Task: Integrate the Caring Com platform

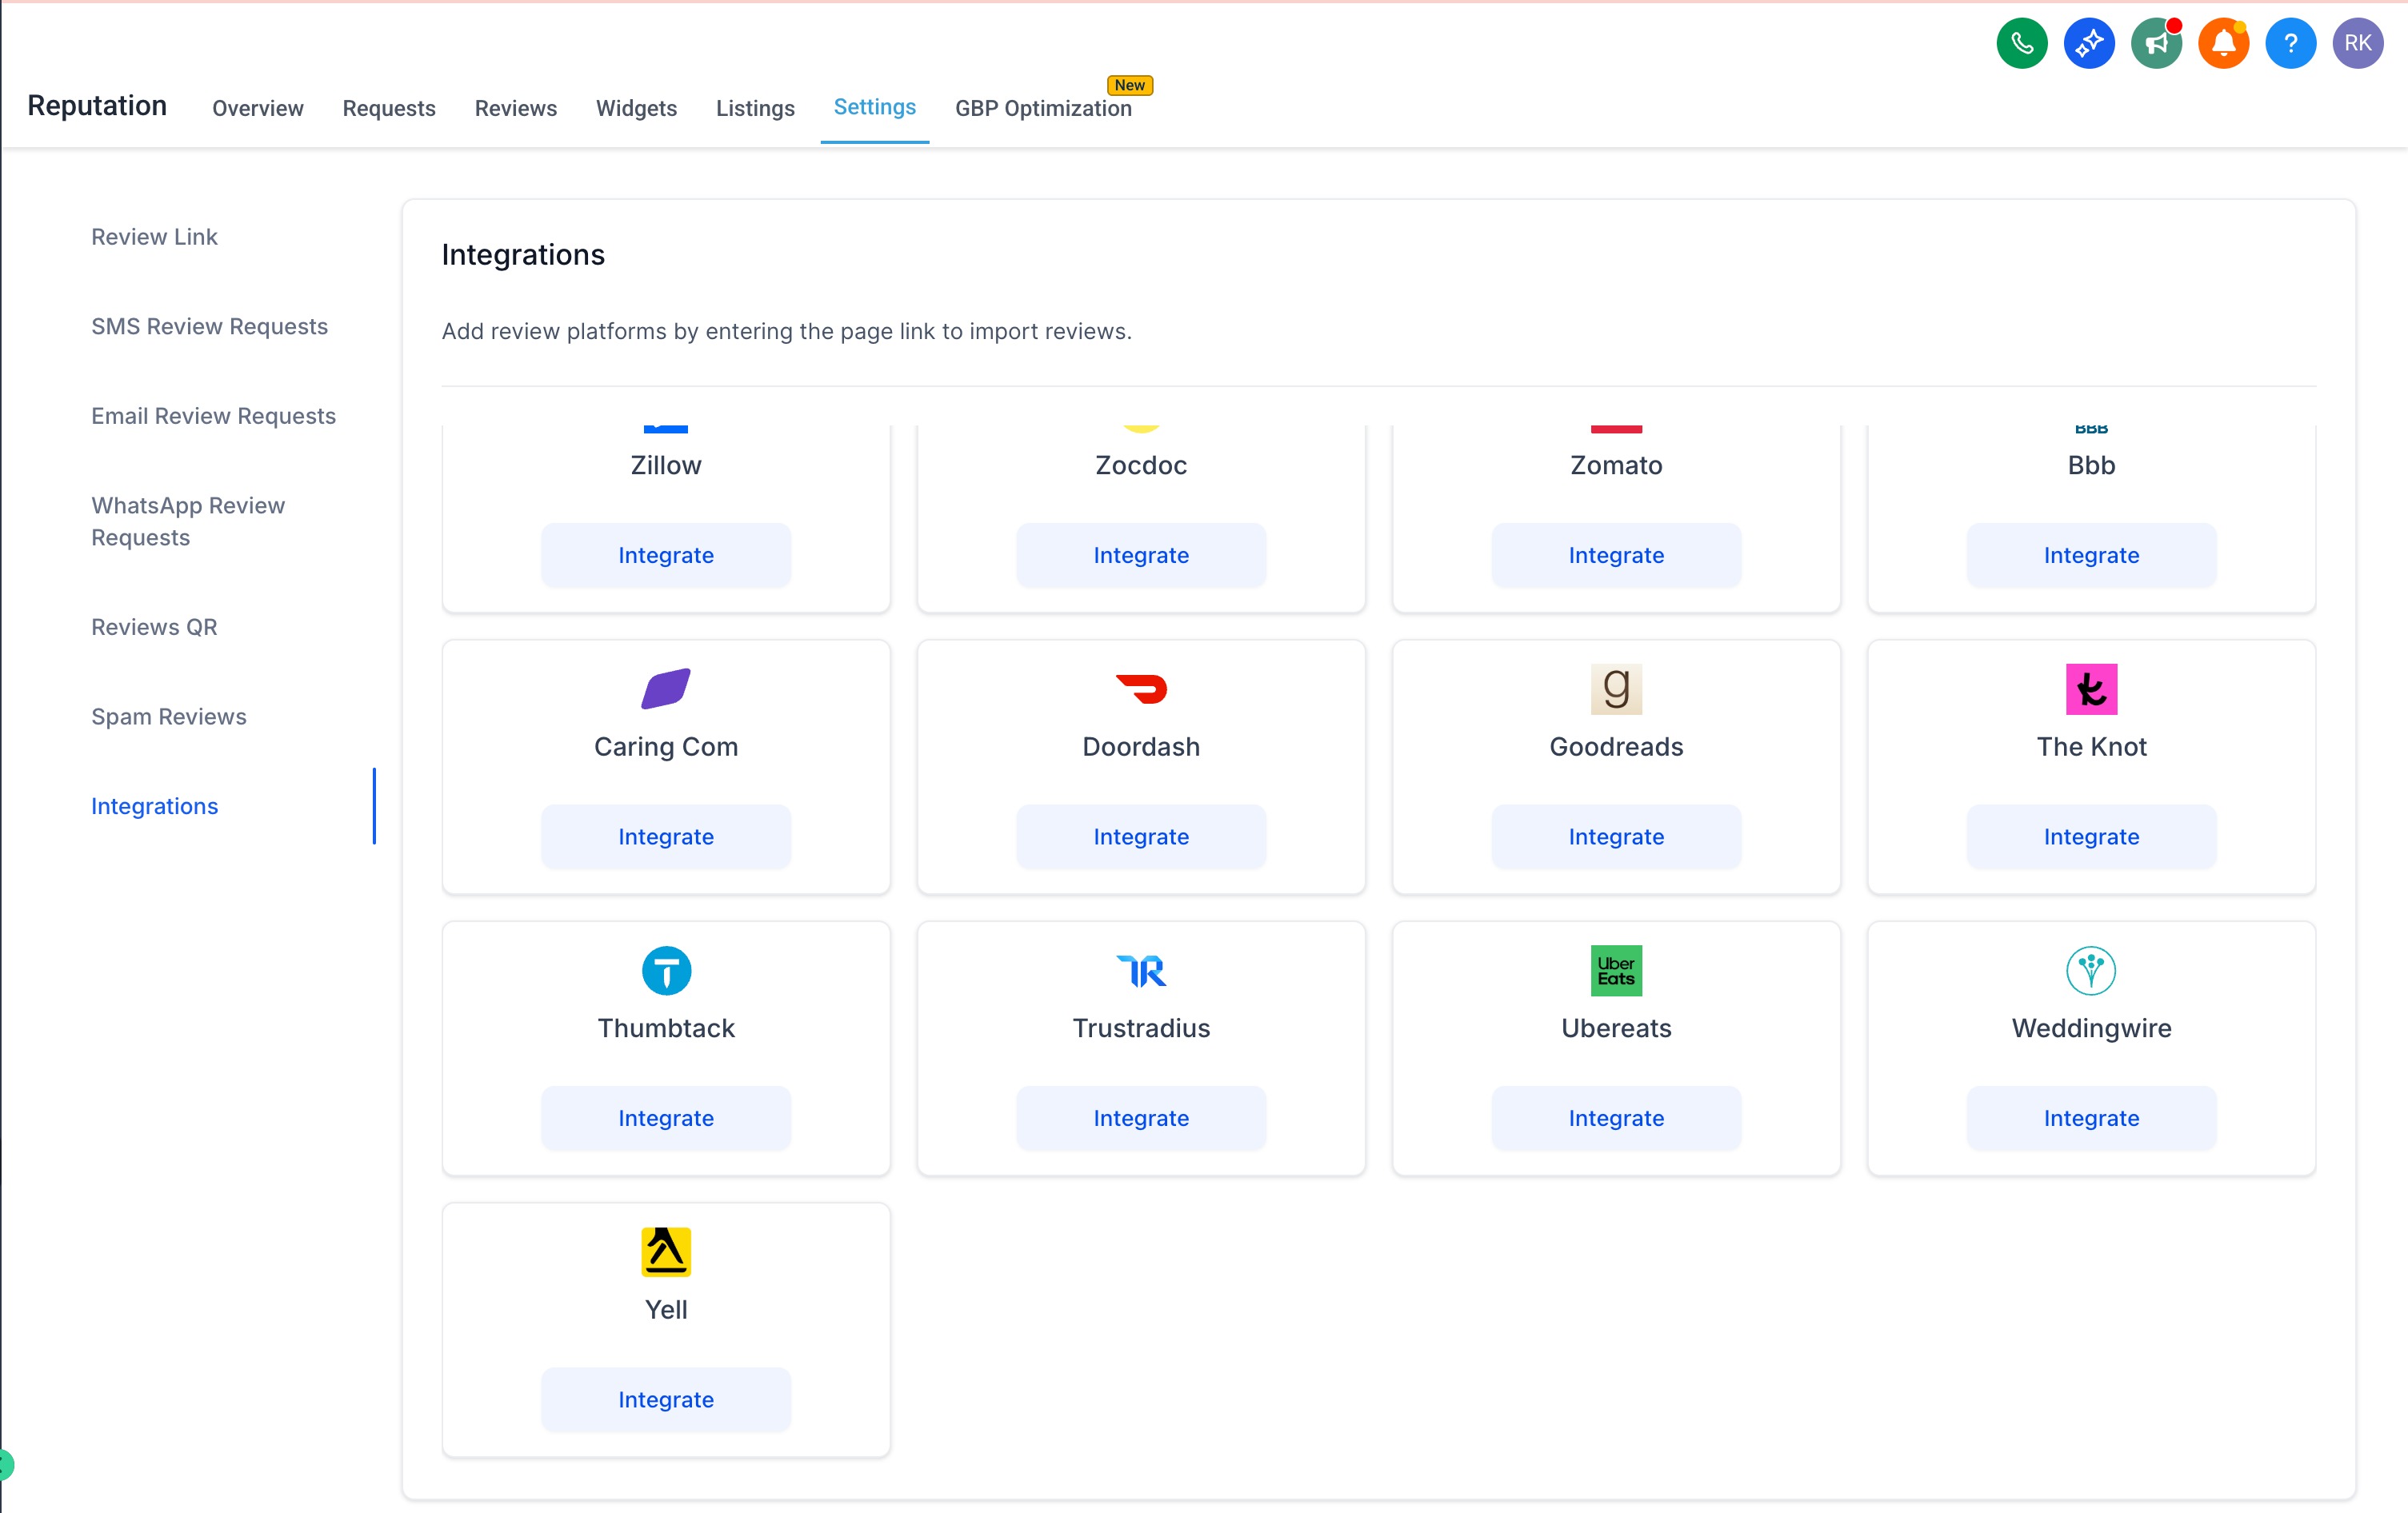Action: pyautogui.click(x=666, y=836)
